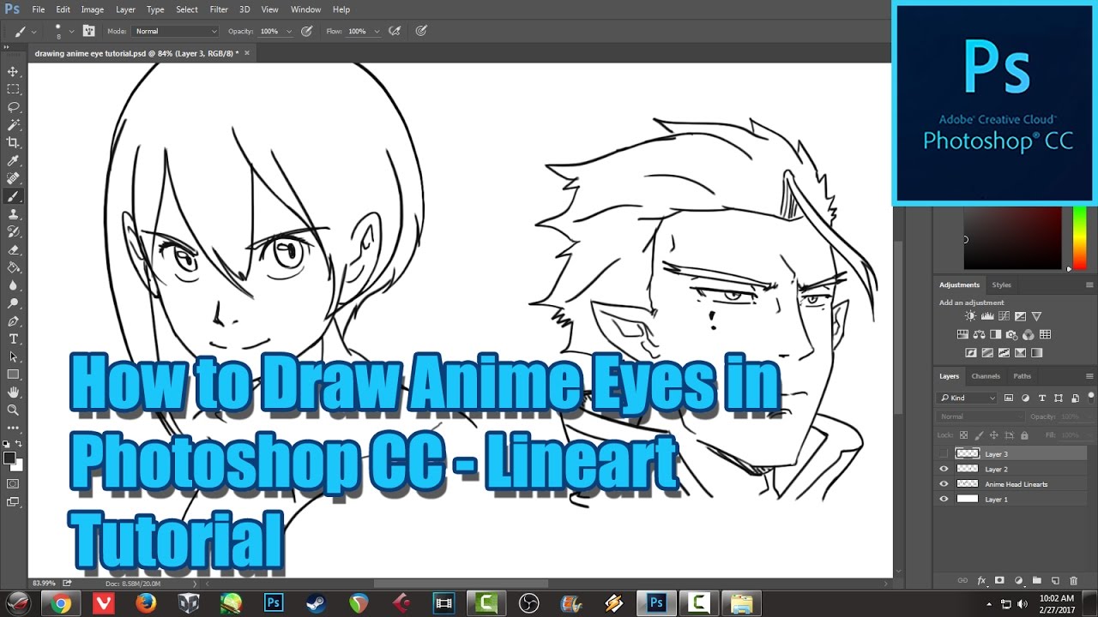Open Layers panel options menu
This screenshot has height=617, width=1098.
1089,376
